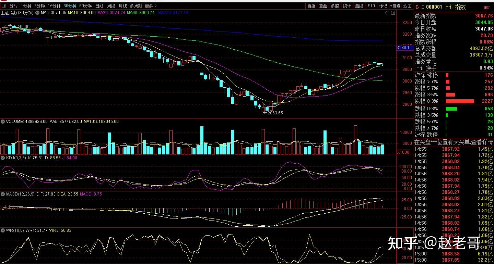This screenshot has width=494, height=264.
Task: Toggle the right info panel icon
Action: (393, 13)
